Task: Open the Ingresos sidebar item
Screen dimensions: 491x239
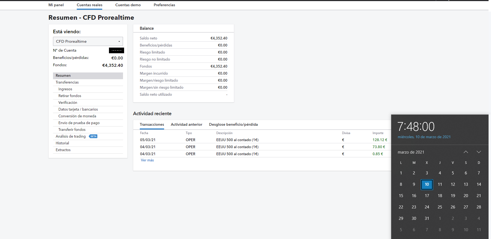Action: point(65,89)
